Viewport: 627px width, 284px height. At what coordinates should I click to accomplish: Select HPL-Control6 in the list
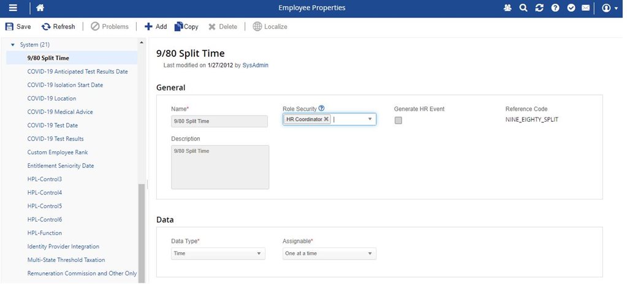point(44,219)
